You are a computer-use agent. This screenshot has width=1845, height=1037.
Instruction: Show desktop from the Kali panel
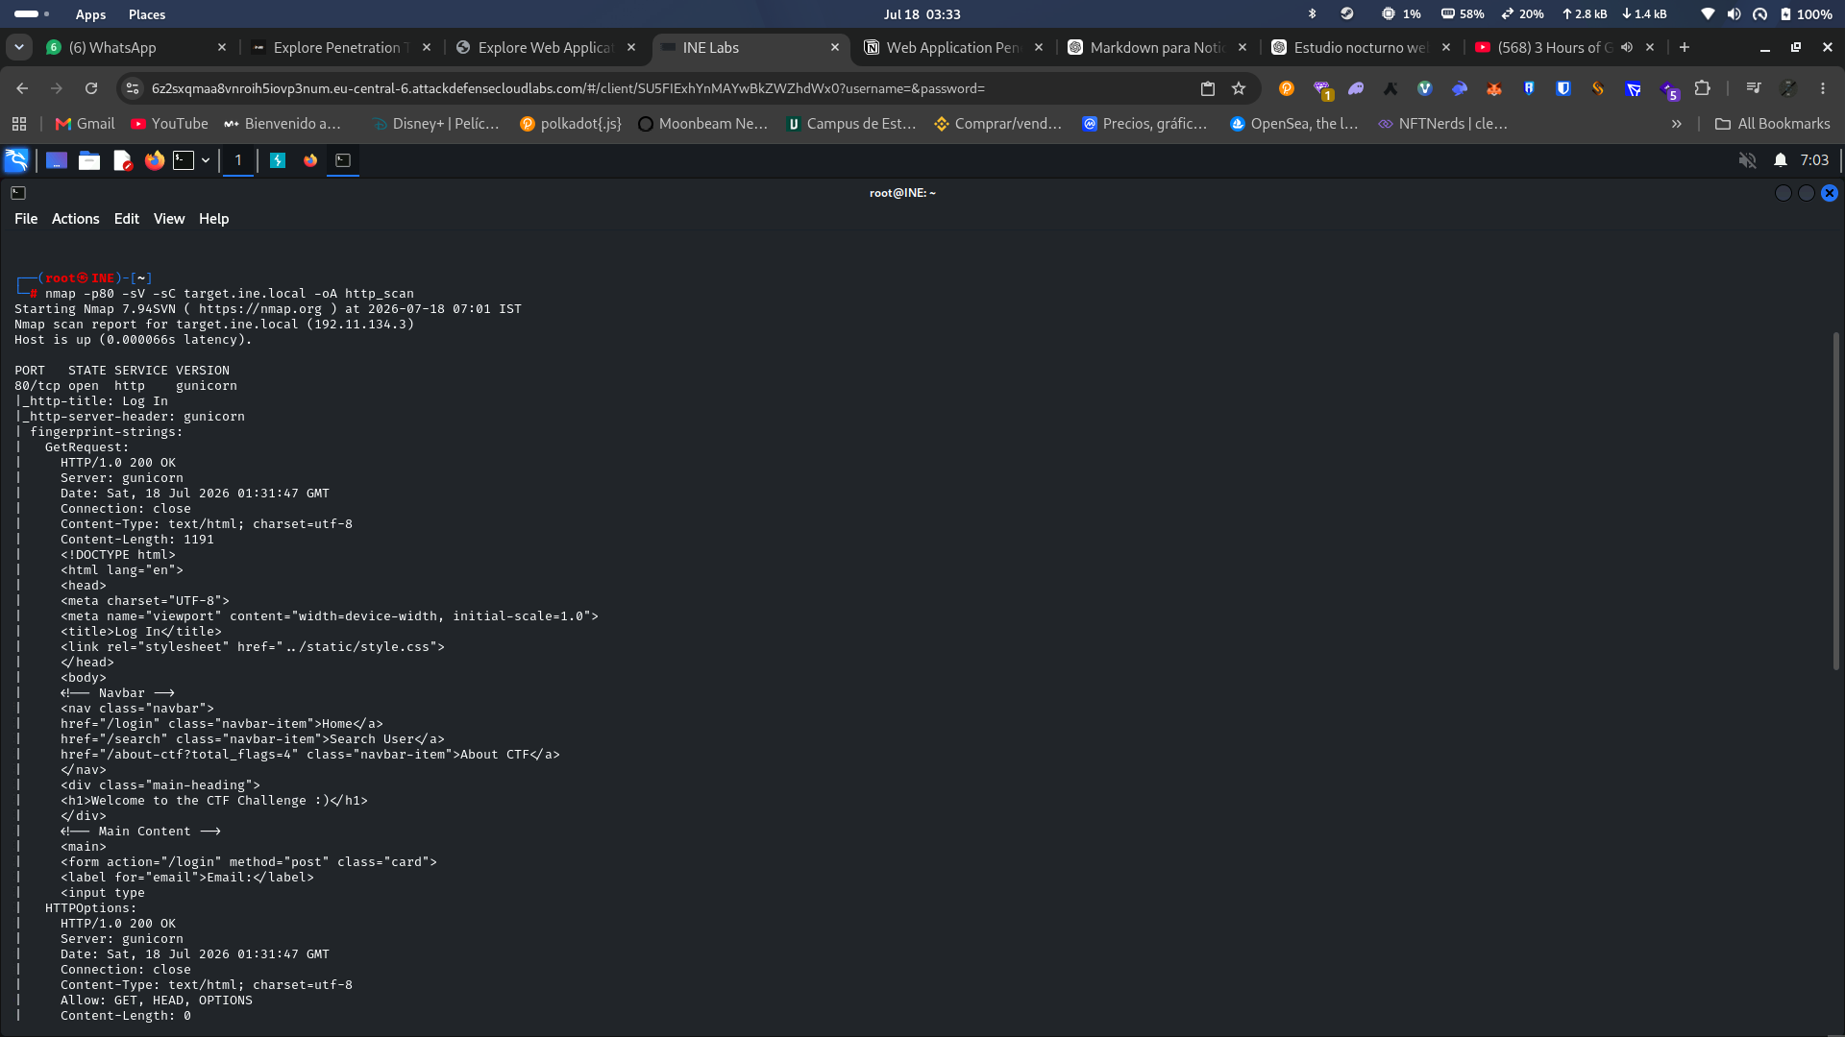[x=57, y=160]
